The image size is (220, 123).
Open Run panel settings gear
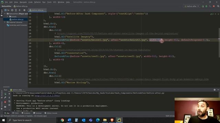pos(214,90)
